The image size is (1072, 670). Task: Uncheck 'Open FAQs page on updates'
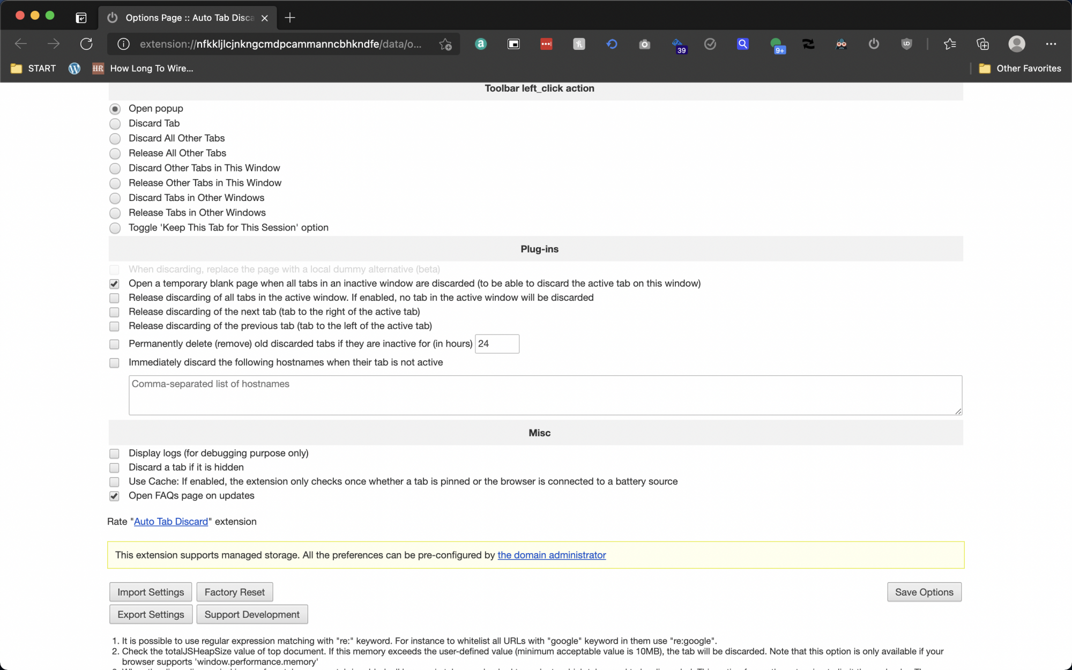point(114,496)
